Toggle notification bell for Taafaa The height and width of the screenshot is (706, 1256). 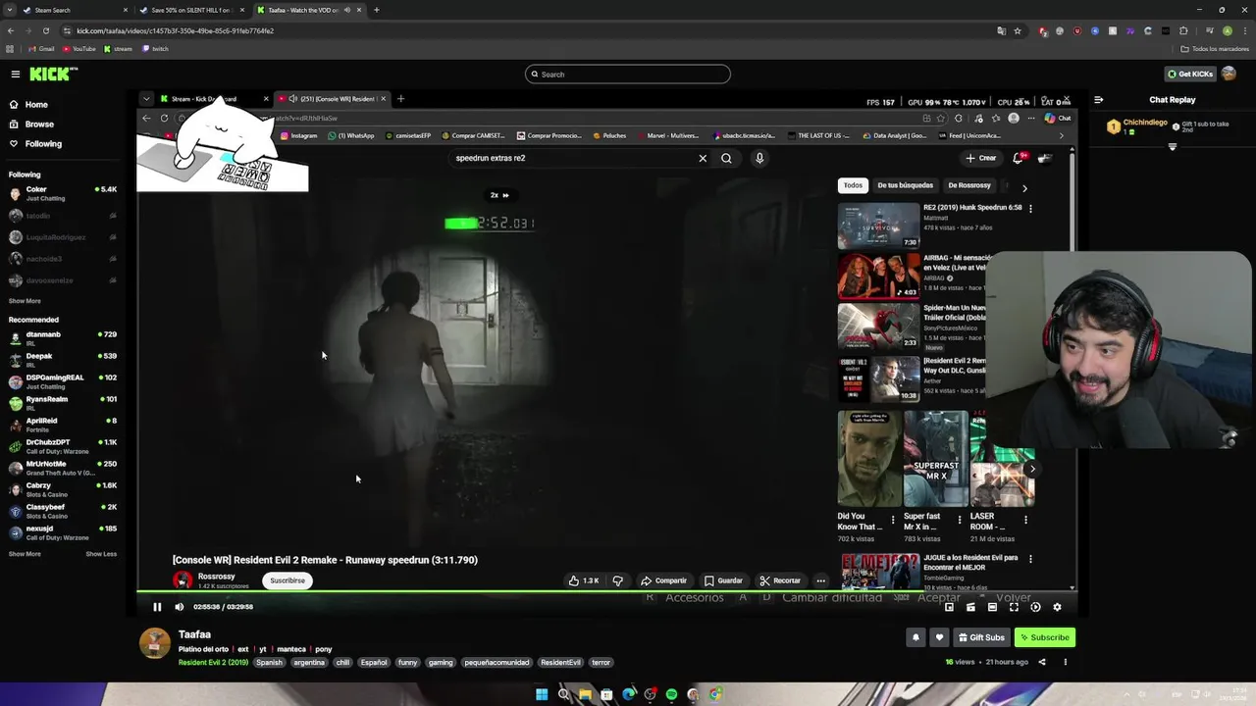point(916,637)
